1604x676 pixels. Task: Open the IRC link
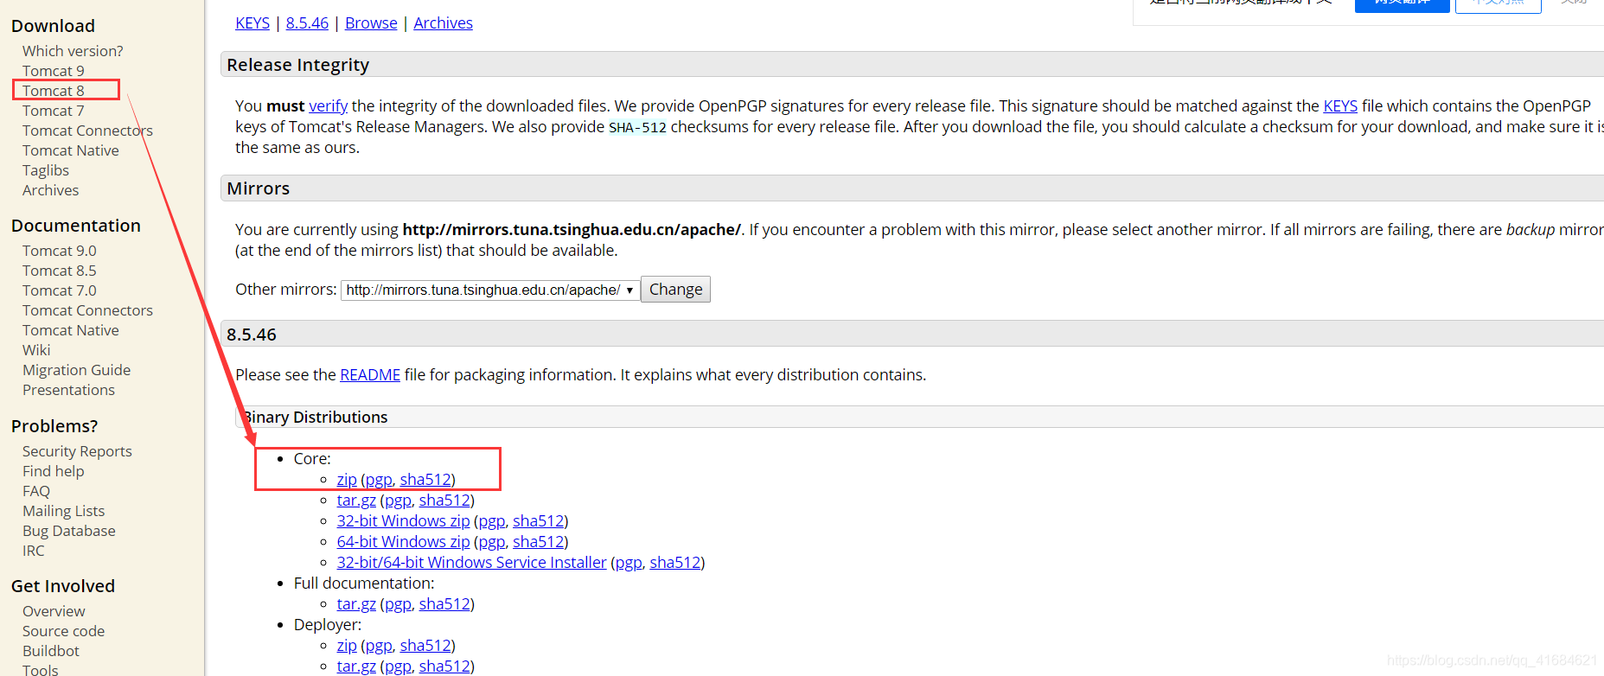pyautogui.click(x=34, y=551)
